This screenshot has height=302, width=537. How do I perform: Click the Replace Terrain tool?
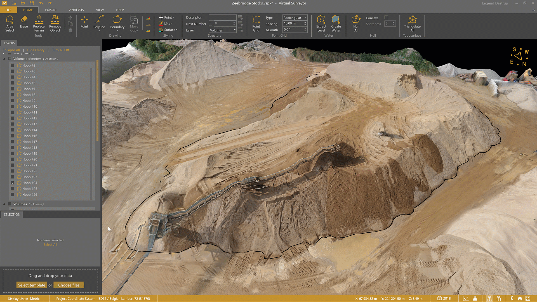click(39, 23)
